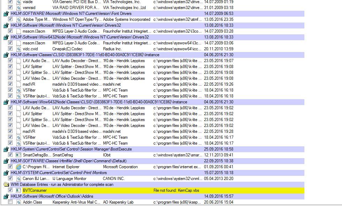Click the file icon of the Addin Class entry
The height and width of the screenshot is (206, 342).
(18, 202)
